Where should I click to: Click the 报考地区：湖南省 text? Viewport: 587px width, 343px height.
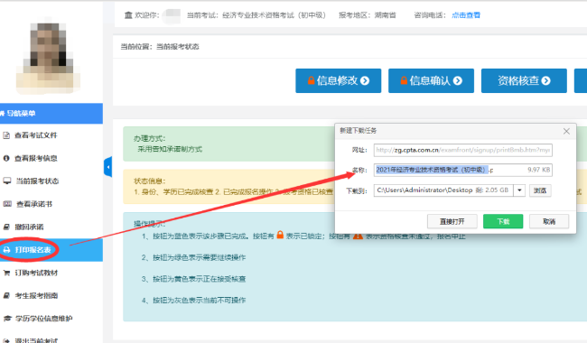point(368,15)
